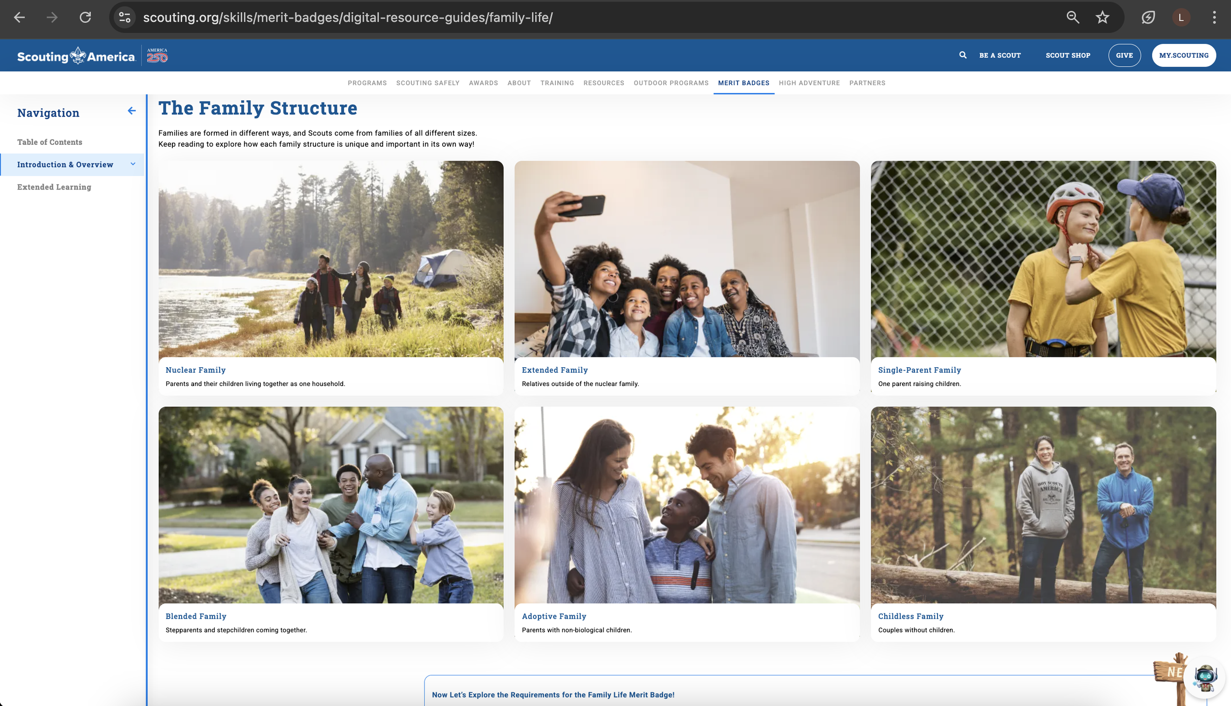Collapse navigation with the left arrow icon
This screenshot has height=706, width=1231.
(x=131, y=111)
